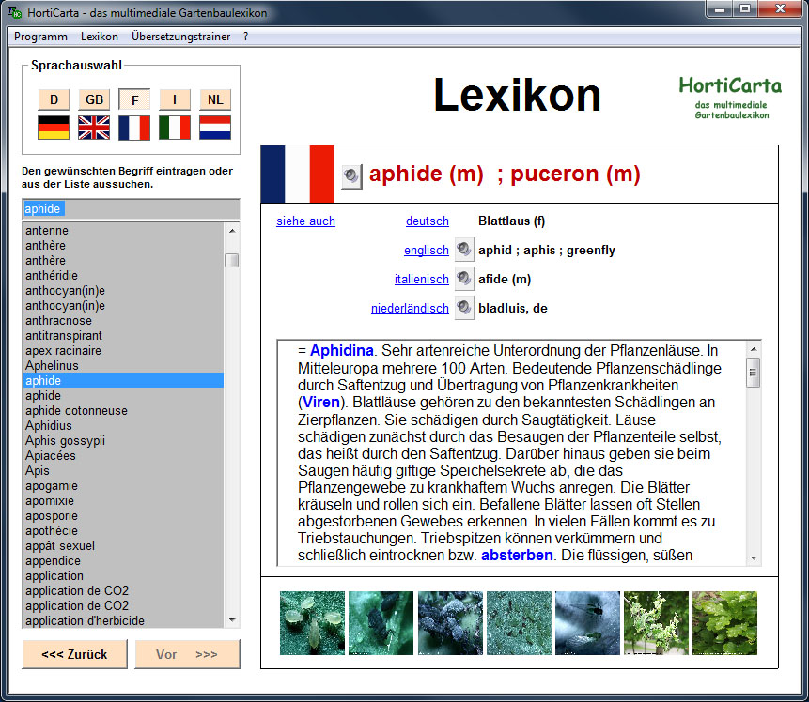Select the German flag icon
This screenshot has height=702, width=809.
pyautogui.click(x=54, y=128)
